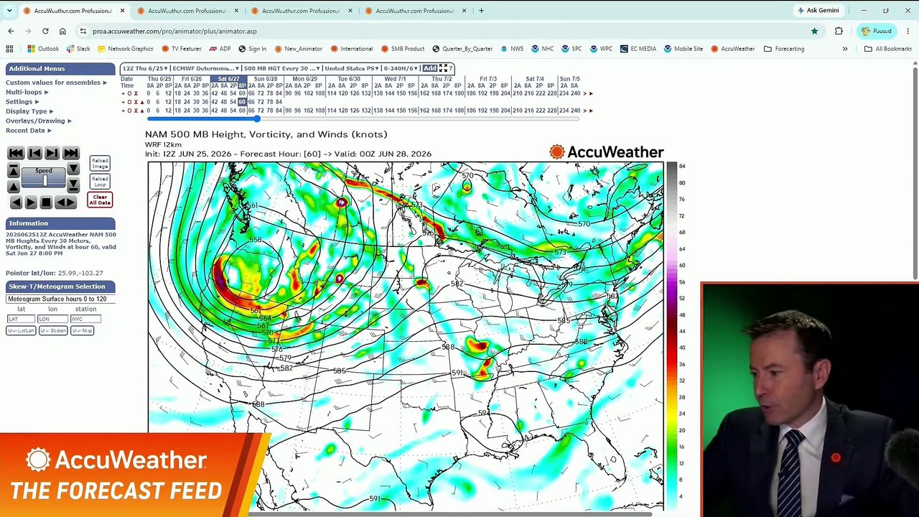The image size is (919, 517).
Task: Stop the animation loop
Action: pyautogui.click(x=46, y=202)
